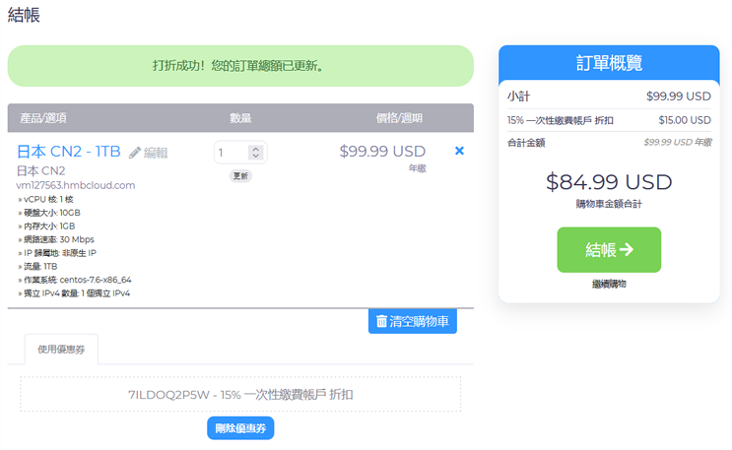This screenshot has width=732, height=450.
Task: Increase quantity with the stepper up arrow
Action: [x=255, y=149]
